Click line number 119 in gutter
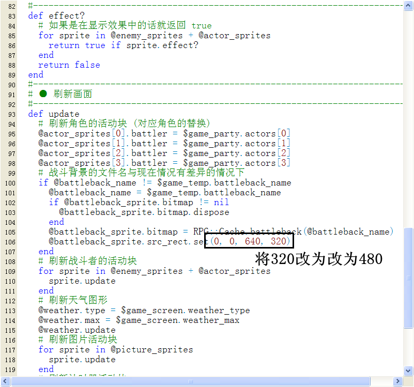414x387 pixels. click(x=10, y=370)
